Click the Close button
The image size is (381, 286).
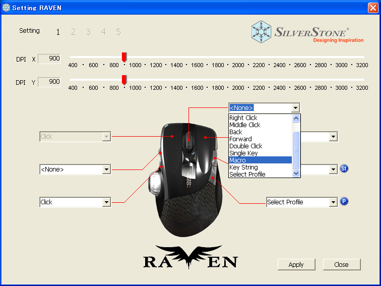[341, 264]
